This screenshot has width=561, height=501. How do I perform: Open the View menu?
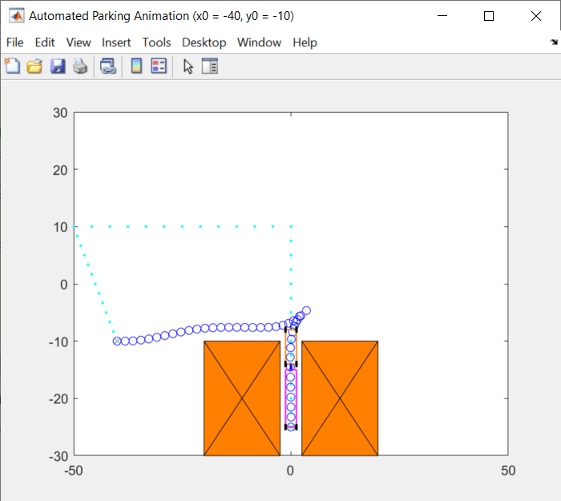(x=79, y=42)
